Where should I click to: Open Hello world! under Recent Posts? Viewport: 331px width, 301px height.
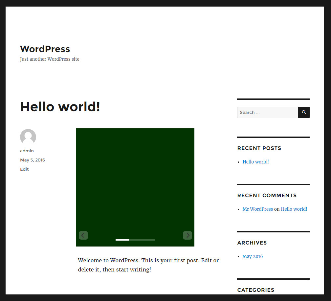tap(255, 162)
